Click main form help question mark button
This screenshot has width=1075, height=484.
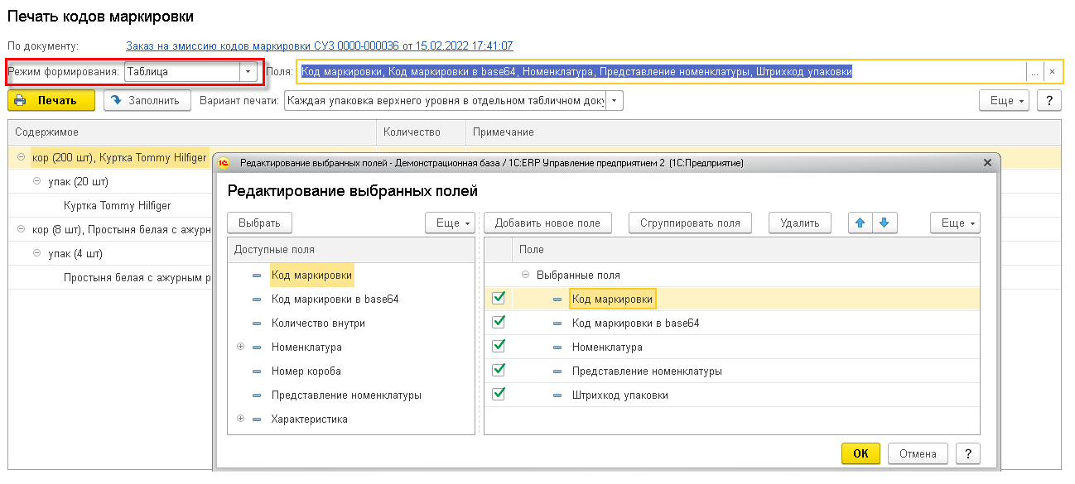[x=1049, y=101]
